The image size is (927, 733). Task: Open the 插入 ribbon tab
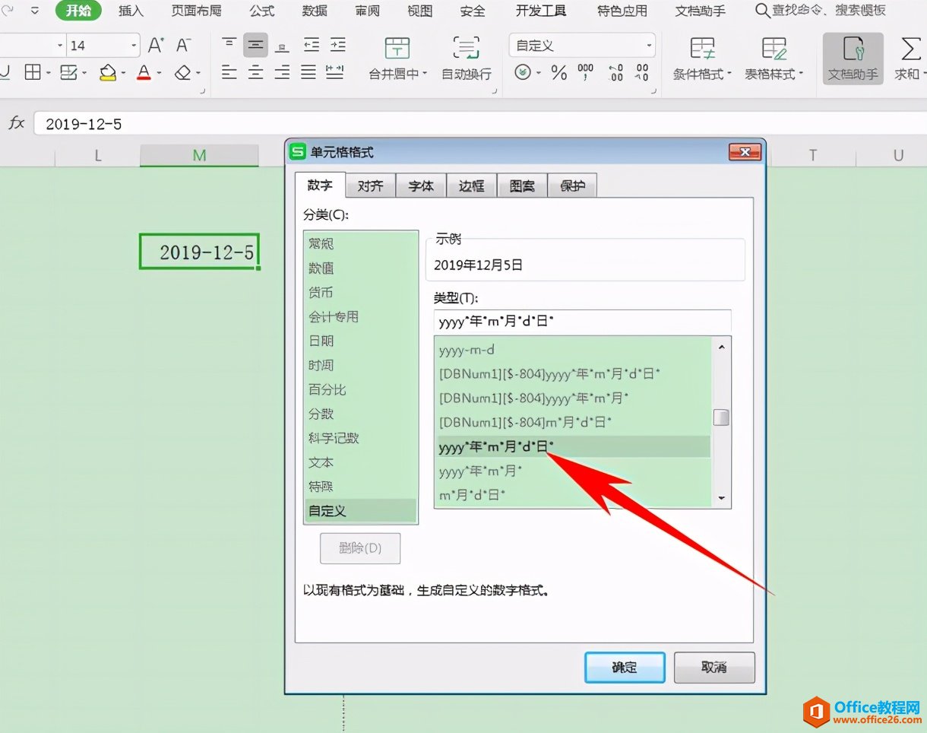point(131,11)
